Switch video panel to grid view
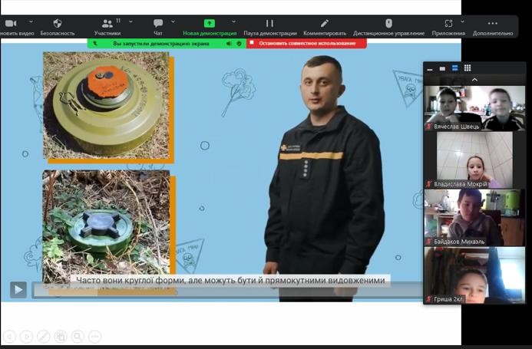Image resolution: width=532 pixels, height=349 pixels. pos(468,68)
